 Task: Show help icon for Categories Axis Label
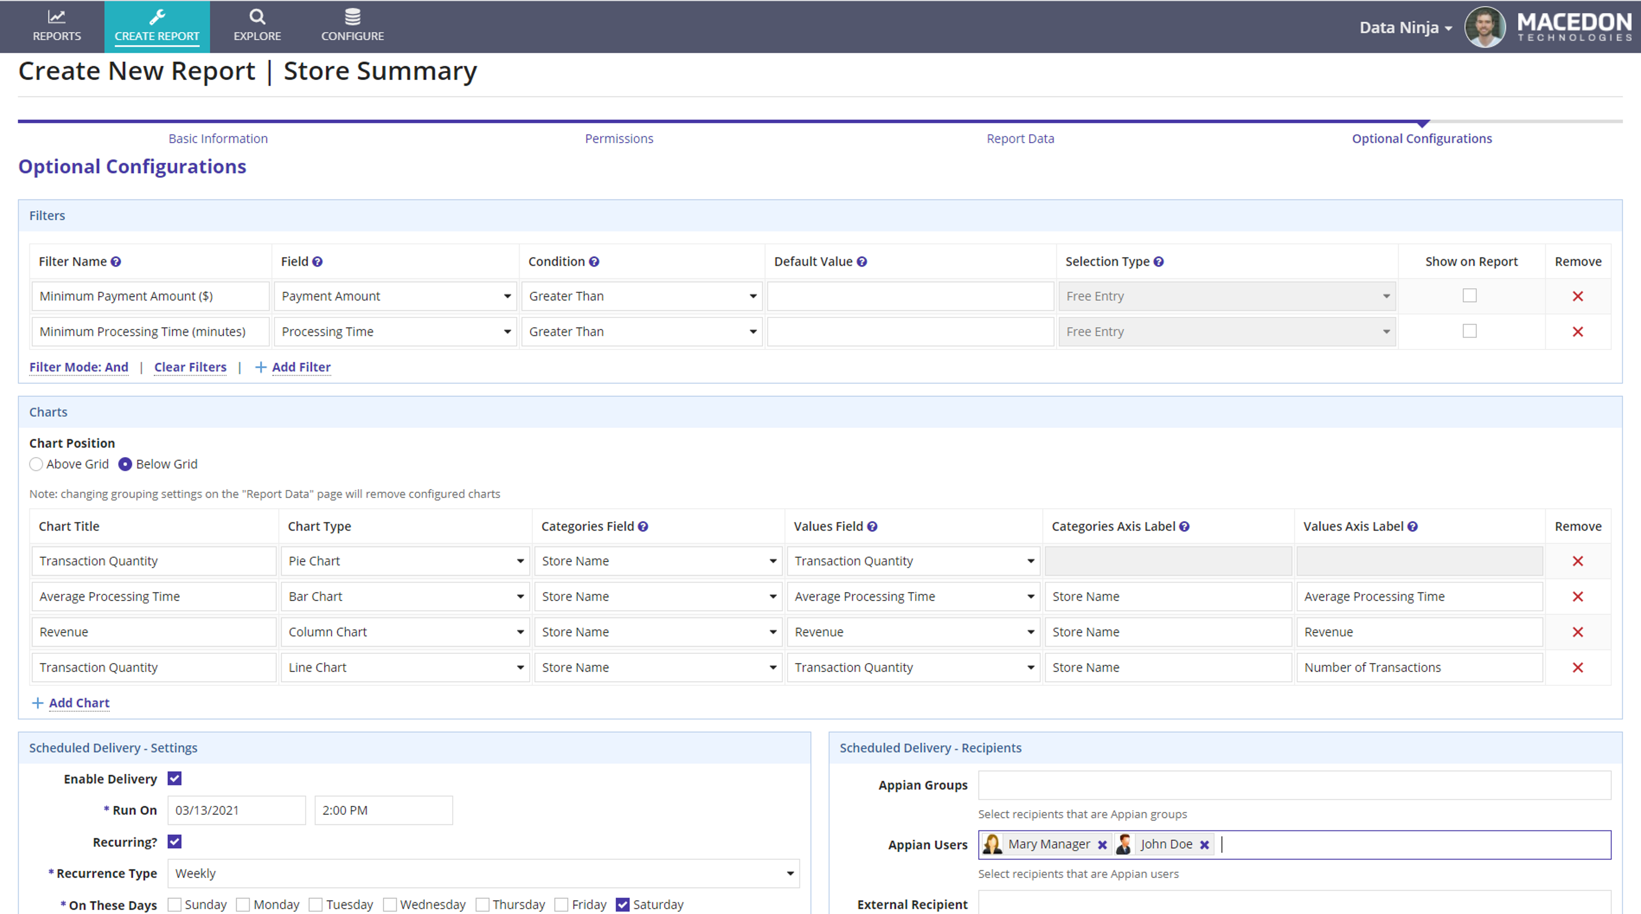tap(1184, 527)
